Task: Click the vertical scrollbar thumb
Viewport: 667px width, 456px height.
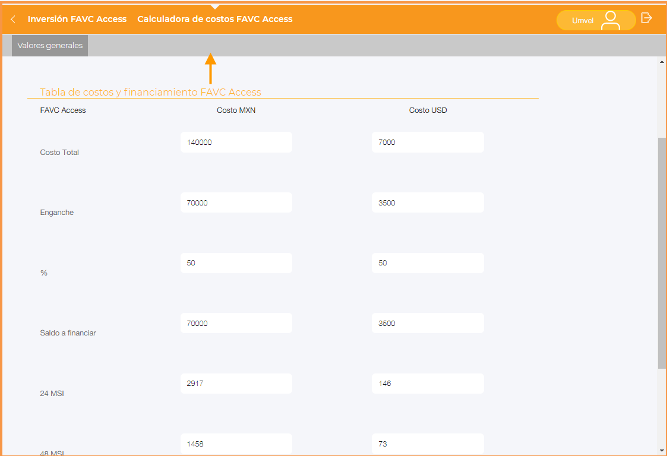Action: coord(662,253)
